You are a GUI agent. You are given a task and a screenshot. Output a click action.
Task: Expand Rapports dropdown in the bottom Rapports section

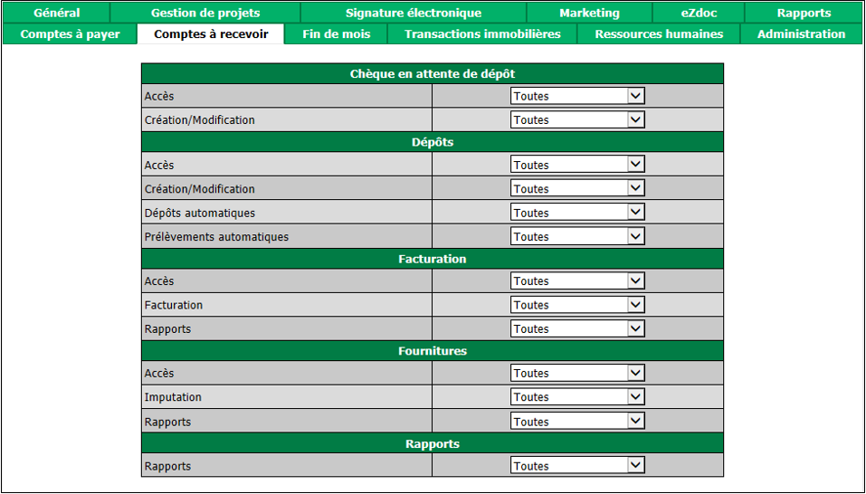(x=577, y=466)
